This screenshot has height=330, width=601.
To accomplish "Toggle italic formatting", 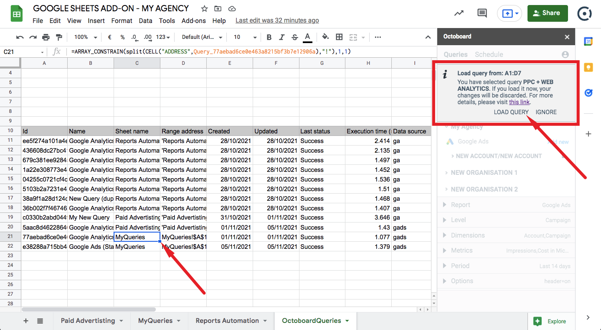I will tap(282, 37).
